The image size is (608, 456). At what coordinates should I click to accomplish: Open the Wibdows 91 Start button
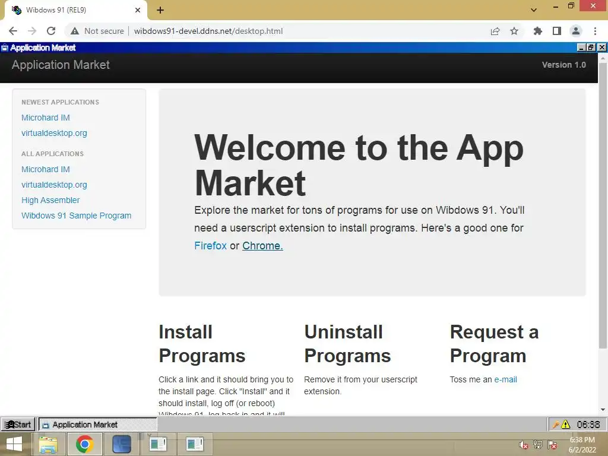(x=18, y=425)
